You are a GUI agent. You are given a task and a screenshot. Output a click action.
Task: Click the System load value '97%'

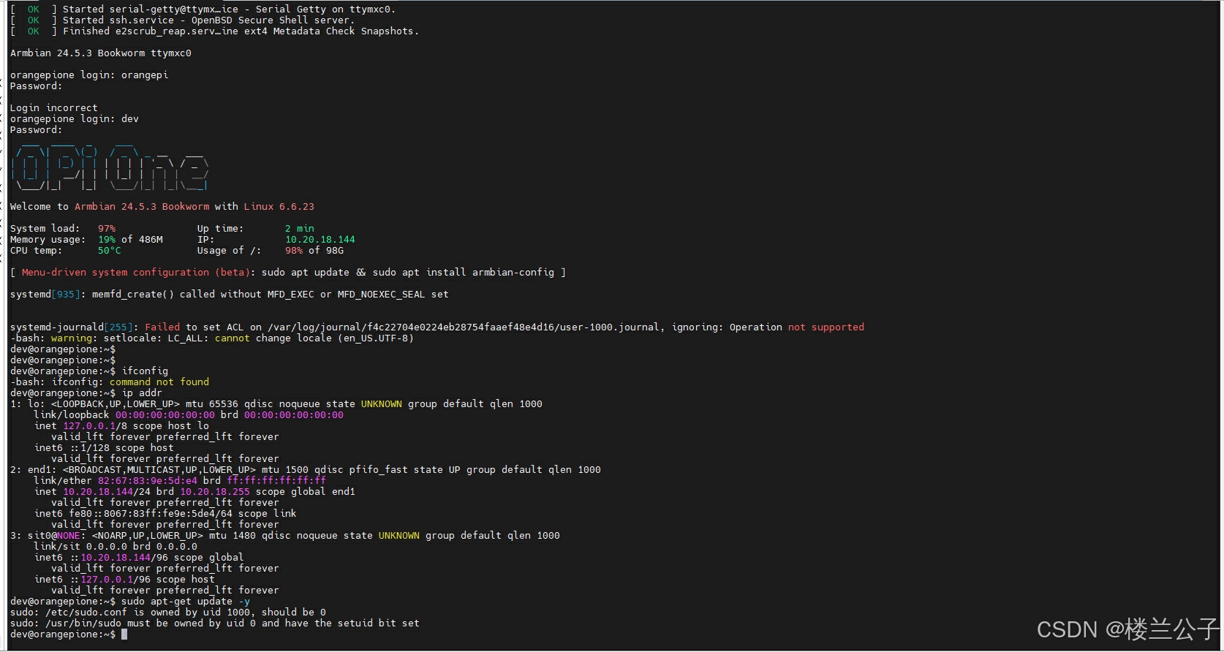(107, 229)
